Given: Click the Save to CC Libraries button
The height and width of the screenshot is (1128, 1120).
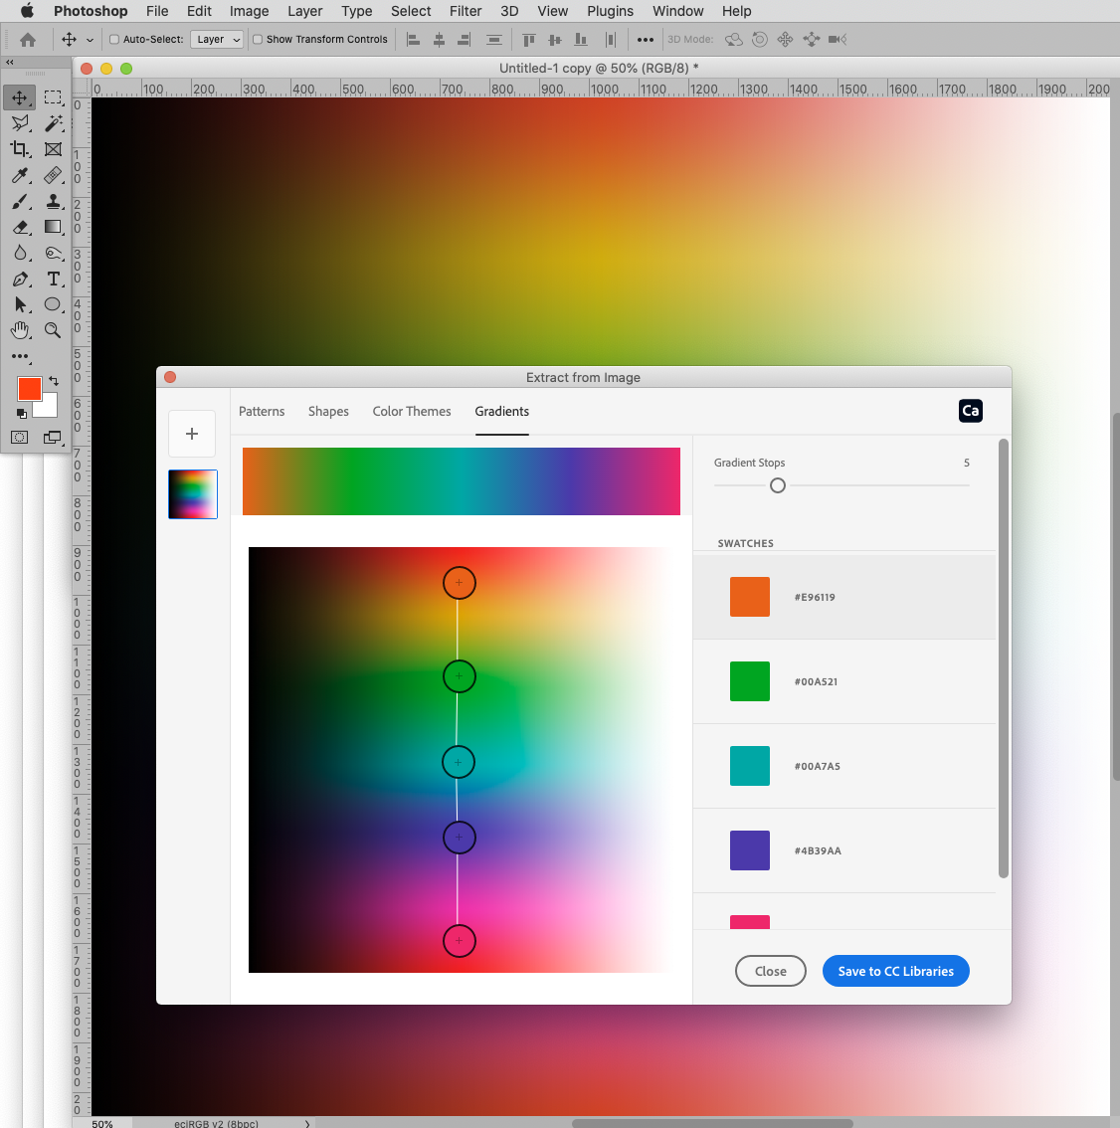Looking at the screenshot, I should pyautogui.click(x=895, y=971).
